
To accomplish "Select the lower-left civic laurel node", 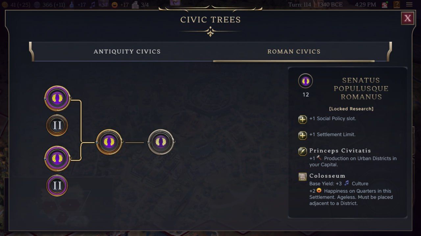I will (57, 159).
